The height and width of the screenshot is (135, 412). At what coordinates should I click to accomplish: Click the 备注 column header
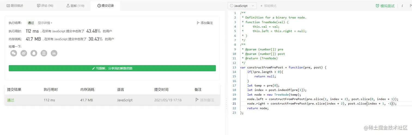(198, 90)
